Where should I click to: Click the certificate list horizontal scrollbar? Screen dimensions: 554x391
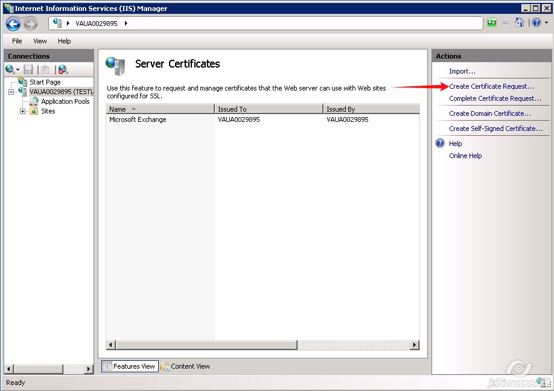coord(263,345)
